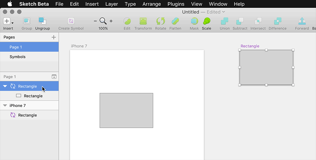Click the Flatten tool icon
316x160 pixels.
pos(175,21)
